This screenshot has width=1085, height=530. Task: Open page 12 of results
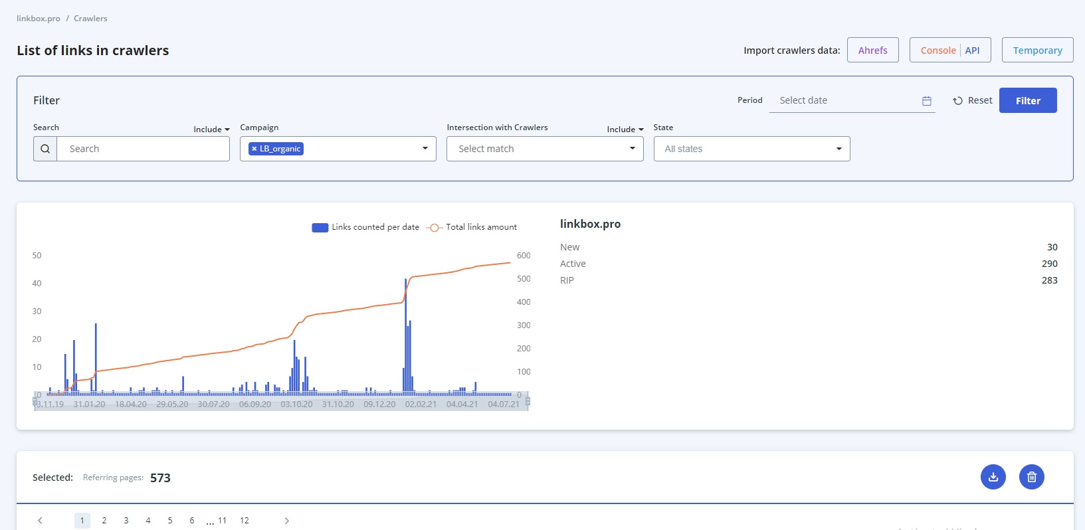pos(245,521)
